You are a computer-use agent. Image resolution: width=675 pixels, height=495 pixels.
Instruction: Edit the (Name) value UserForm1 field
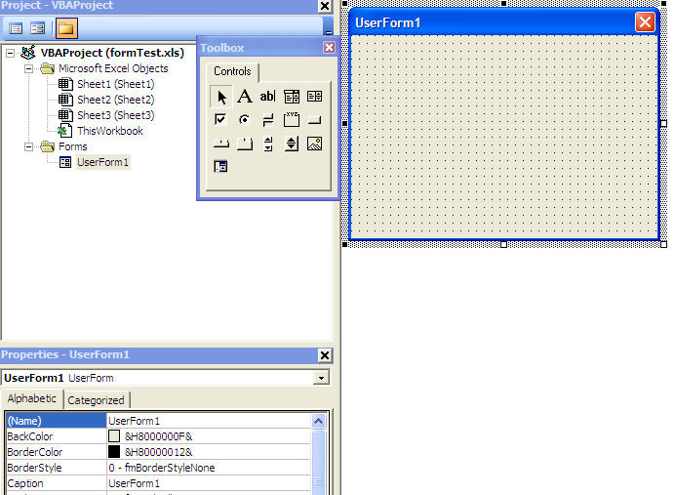coord(209,421)
